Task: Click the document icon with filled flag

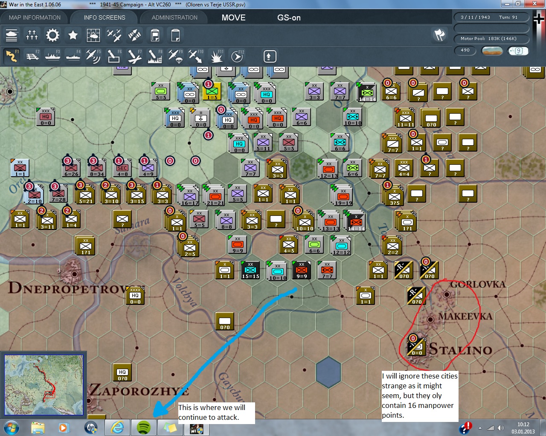Action: 155,35
